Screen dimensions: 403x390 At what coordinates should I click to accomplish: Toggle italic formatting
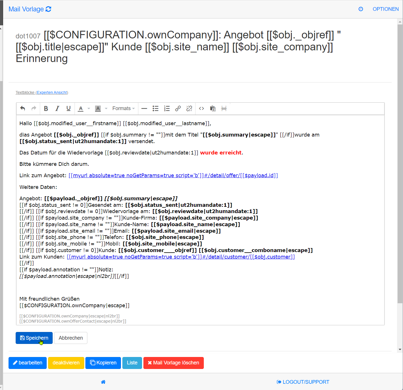[57, 108]
